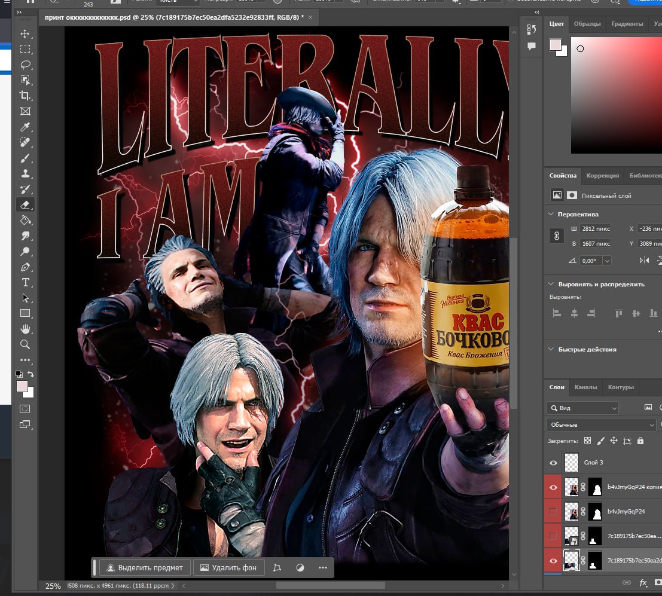Screen dimensions: 662x596
Task: Select the Eraser tool
Action: click(x=25, y=204)
